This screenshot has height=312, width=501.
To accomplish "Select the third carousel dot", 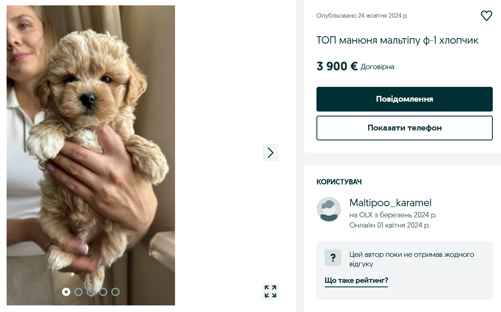I will coord(90,292).
